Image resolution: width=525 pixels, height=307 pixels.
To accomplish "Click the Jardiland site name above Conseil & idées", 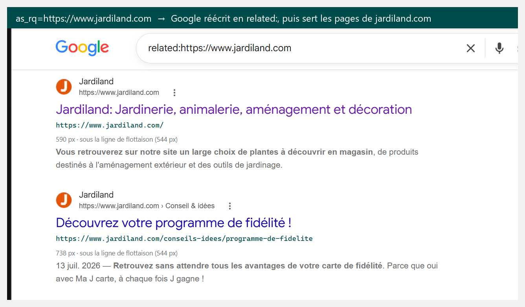I will (96, 195).
